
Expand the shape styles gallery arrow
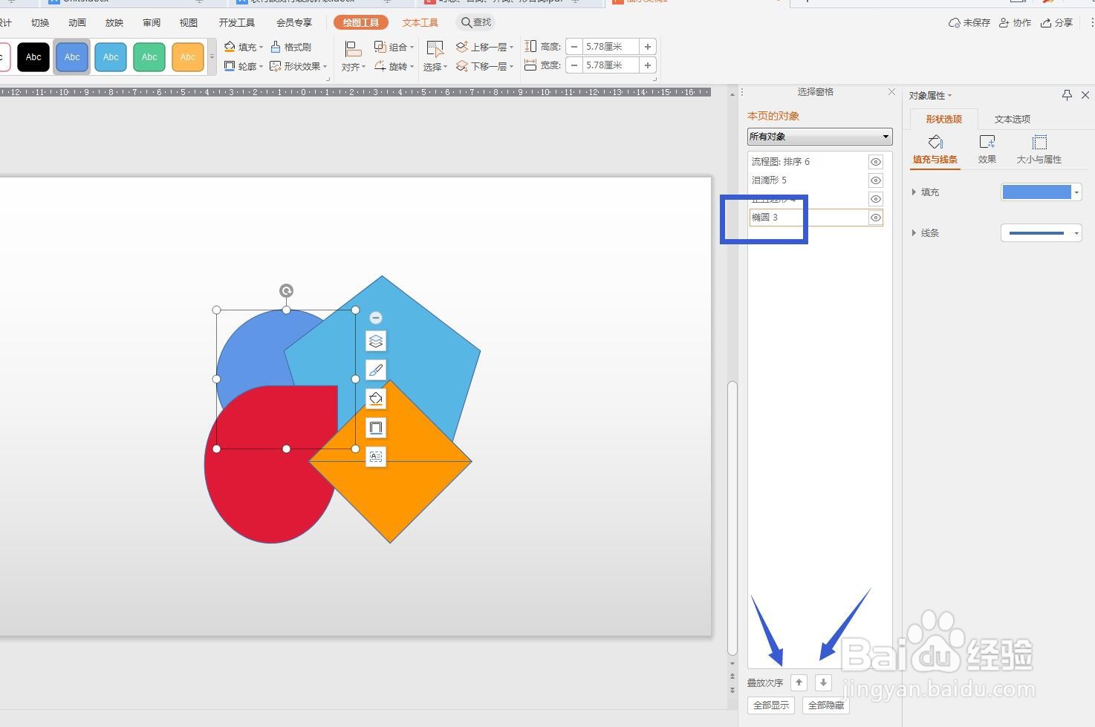click(x=212, y=57)
